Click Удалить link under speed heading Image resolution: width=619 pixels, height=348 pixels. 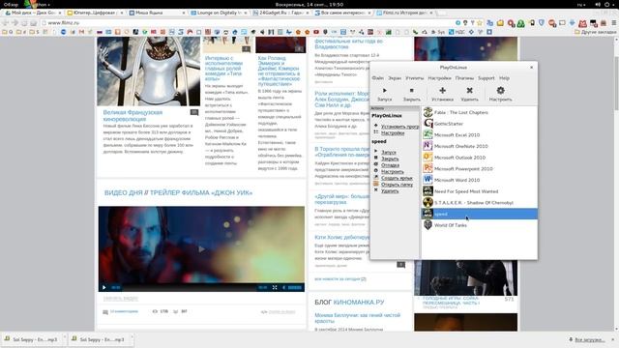click(x=390, y=190)
